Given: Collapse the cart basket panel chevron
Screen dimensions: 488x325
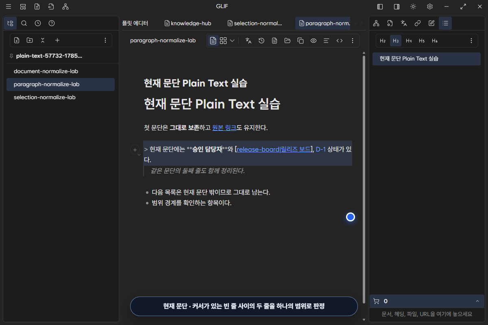Looking at the screenshot, I should click(x=477, y=301).
